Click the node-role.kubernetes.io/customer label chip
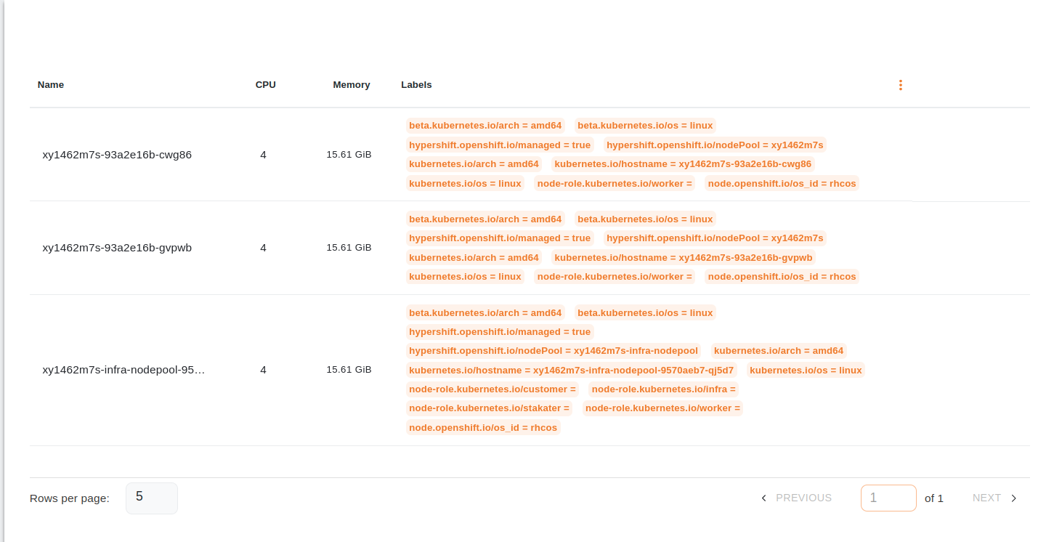 [x=492, y=389]
